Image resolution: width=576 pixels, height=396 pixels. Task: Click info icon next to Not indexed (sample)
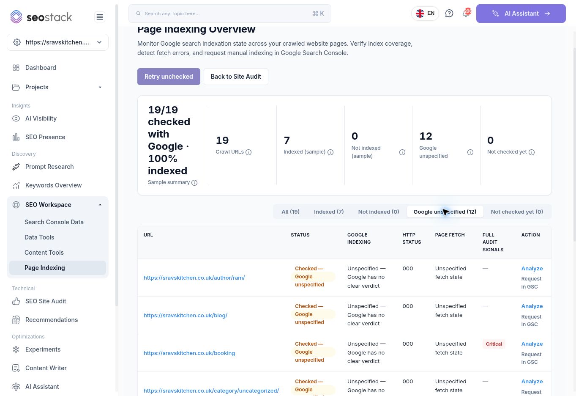click(x=402, y=152)
